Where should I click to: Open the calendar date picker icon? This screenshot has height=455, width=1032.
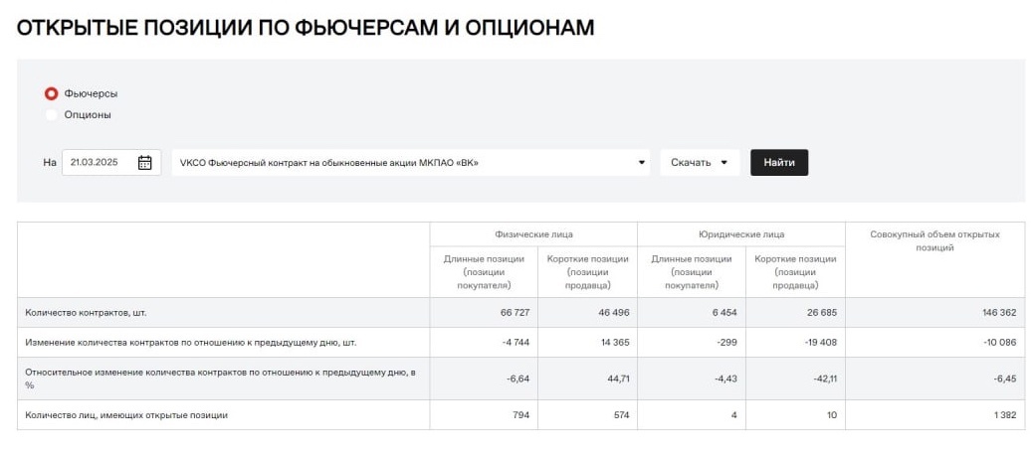pos(144,163)
